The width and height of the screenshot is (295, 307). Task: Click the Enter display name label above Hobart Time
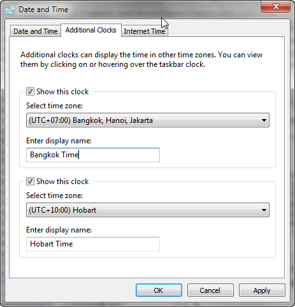pos(59,230)
